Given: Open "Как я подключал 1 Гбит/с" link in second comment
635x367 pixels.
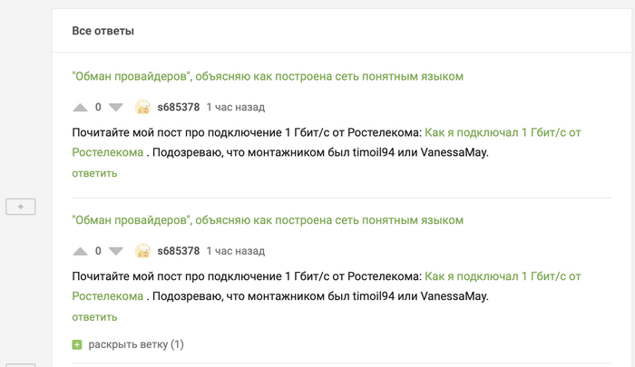Looking at the screenshot, I should 503,275.
